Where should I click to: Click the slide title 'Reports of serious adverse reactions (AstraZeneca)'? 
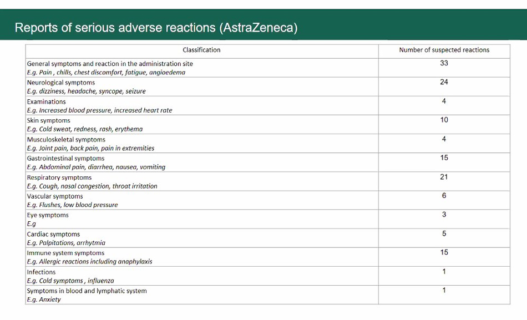(x=156, y=28)
